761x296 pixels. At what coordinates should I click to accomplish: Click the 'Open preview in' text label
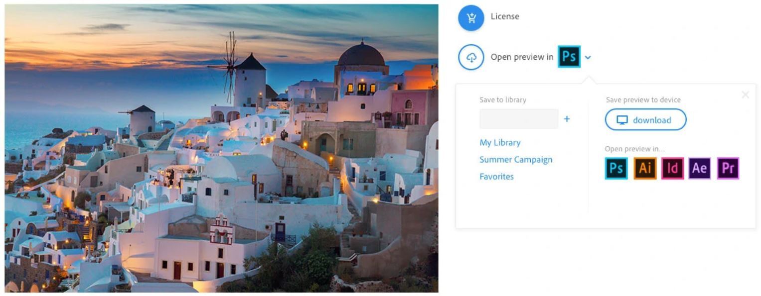click(522, 57)
